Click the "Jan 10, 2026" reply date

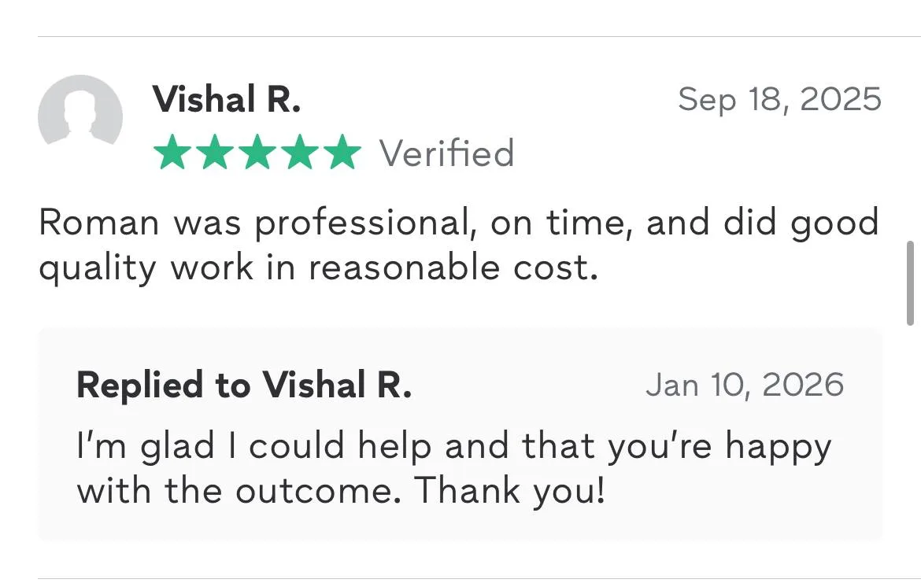coord(745,386)
